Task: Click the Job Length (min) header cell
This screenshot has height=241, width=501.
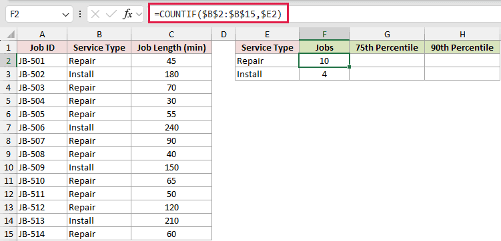Action: (171, 47)
